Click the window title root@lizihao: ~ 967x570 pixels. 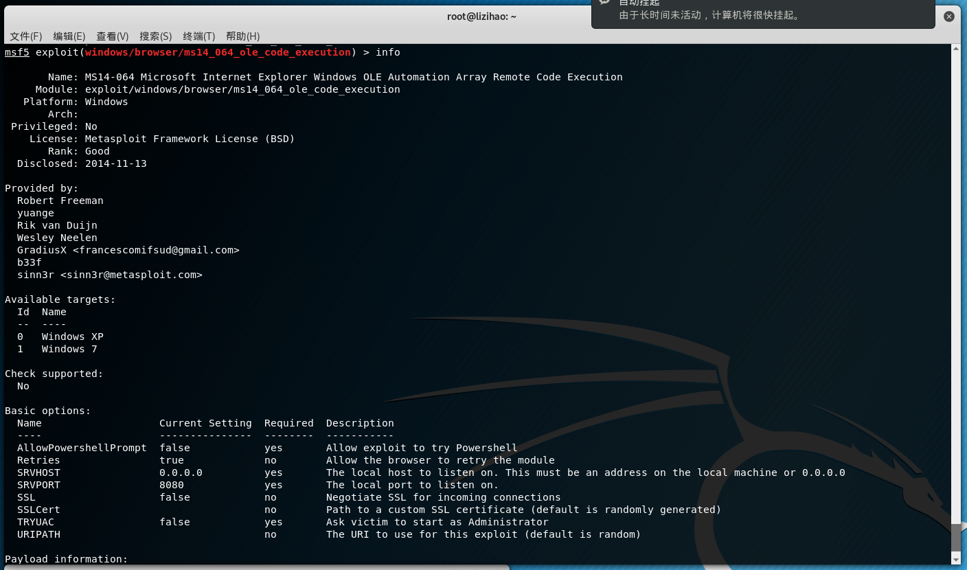coord(481,16)
